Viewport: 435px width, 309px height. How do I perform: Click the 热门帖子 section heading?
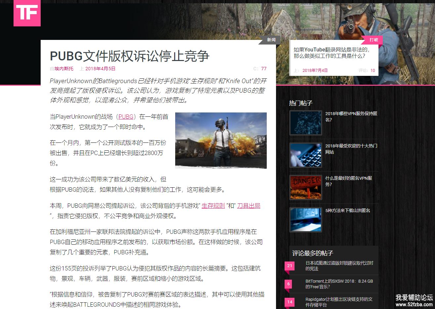tap(301, 103)
